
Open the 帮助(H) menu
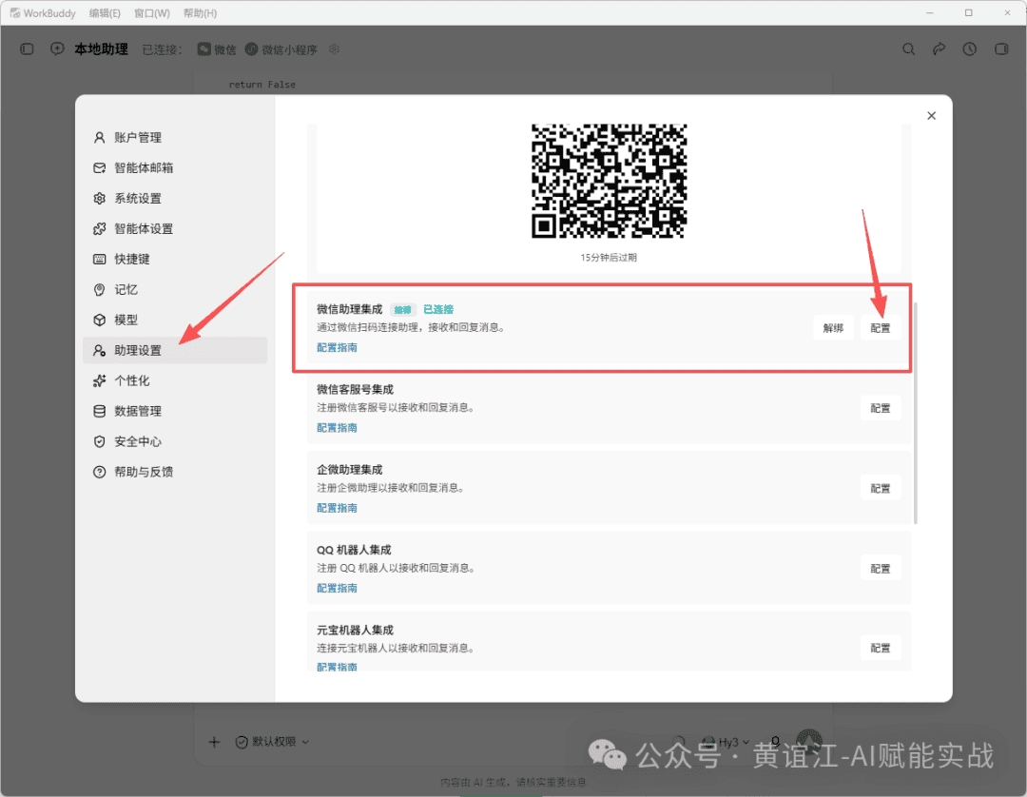(200, 13)
